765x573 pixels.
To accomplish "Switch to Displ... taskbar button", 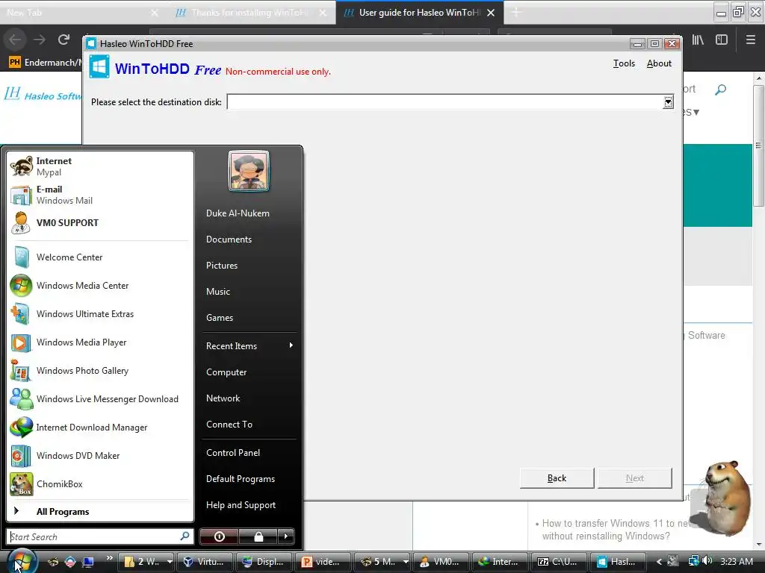I will [x=263, y=561].
